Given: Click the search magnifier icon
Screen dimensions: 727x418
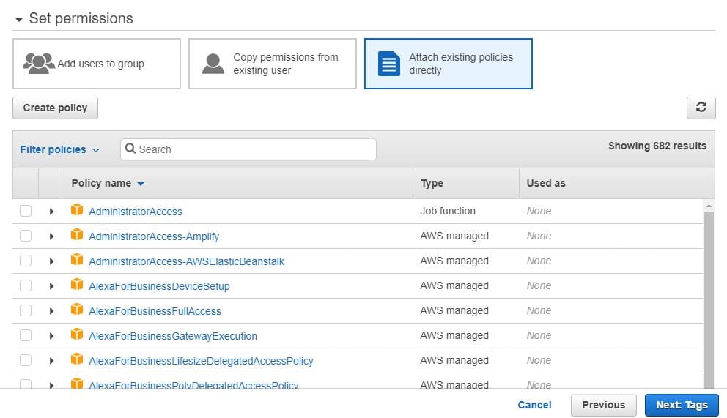Looking at the screenshot, I should pos(130,149).
